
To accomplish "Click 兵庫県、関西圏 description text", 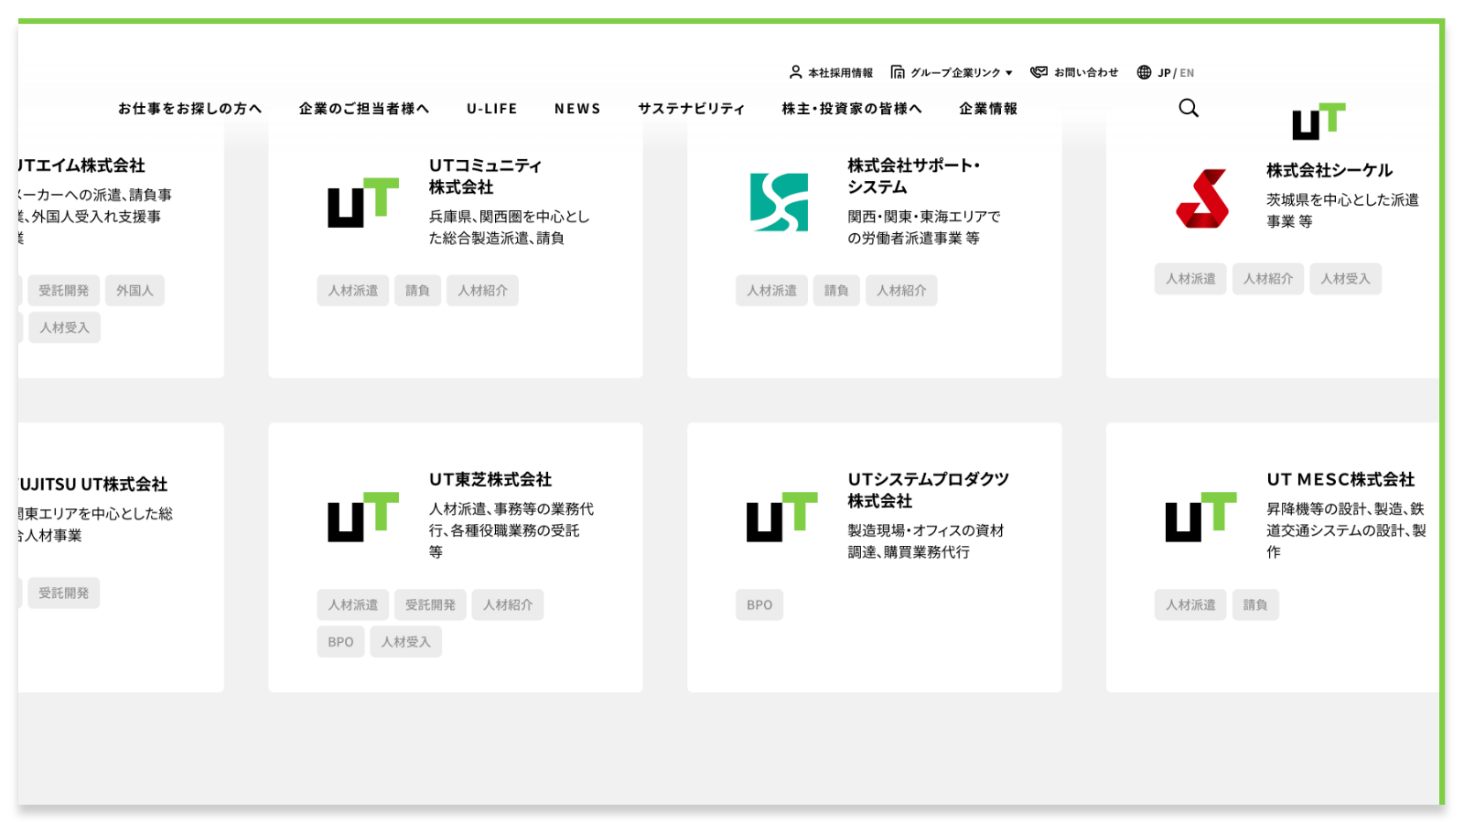I will pos(510,227).
